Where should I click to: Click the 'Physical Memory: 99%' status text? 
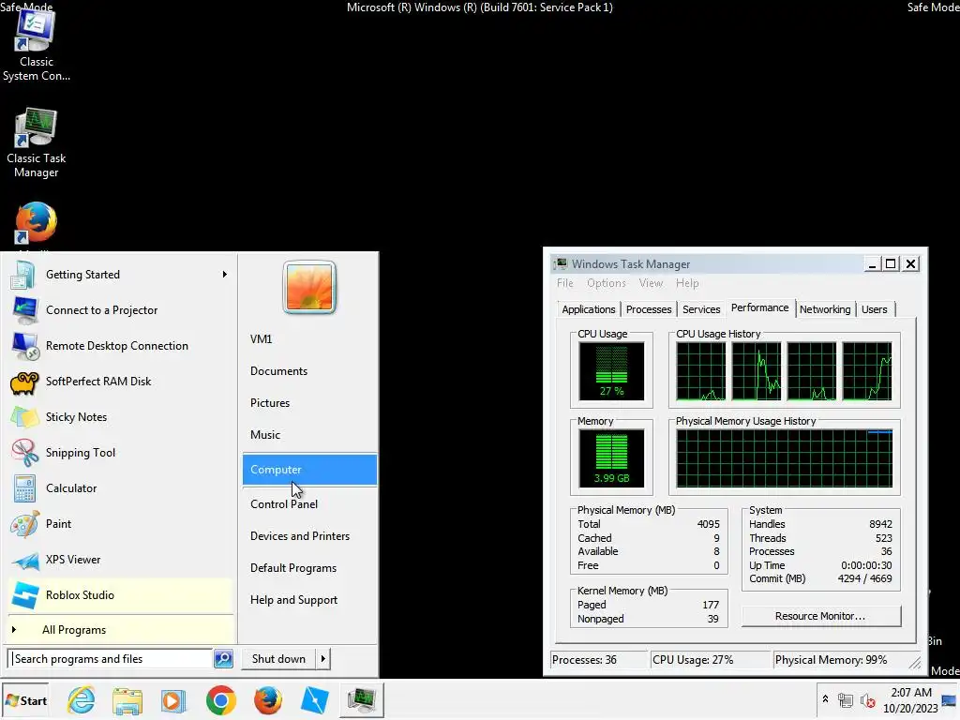831,660
